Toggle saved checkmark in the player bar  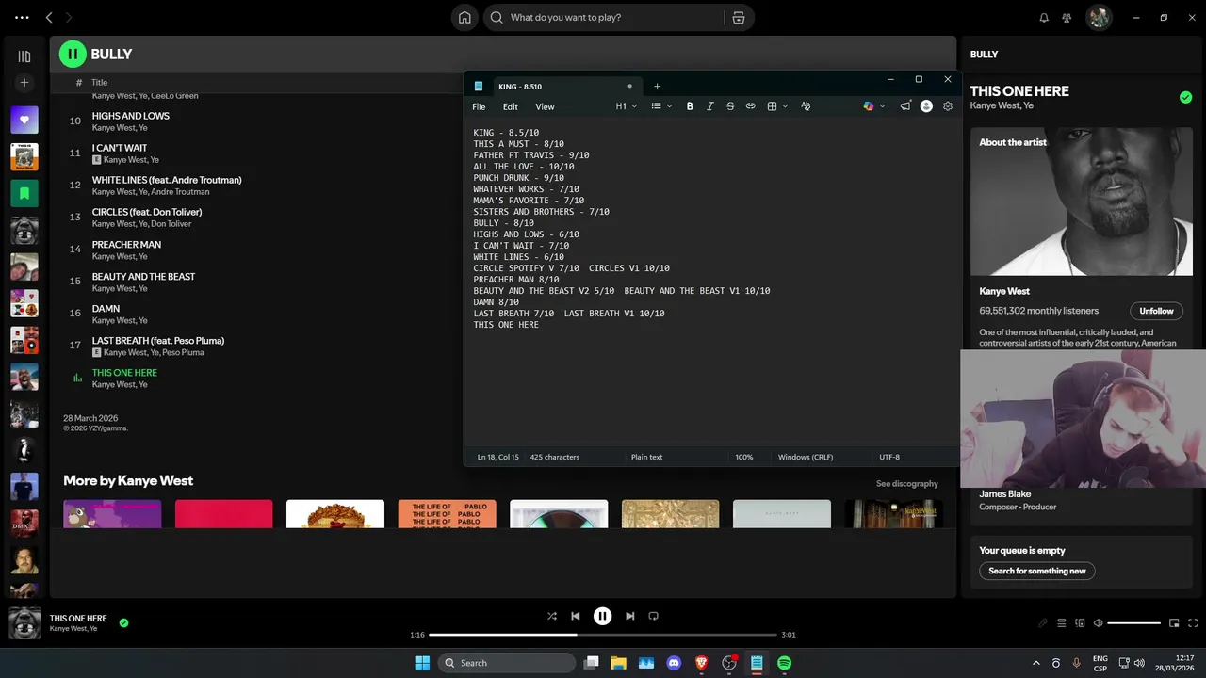click(x=123, y=622)
